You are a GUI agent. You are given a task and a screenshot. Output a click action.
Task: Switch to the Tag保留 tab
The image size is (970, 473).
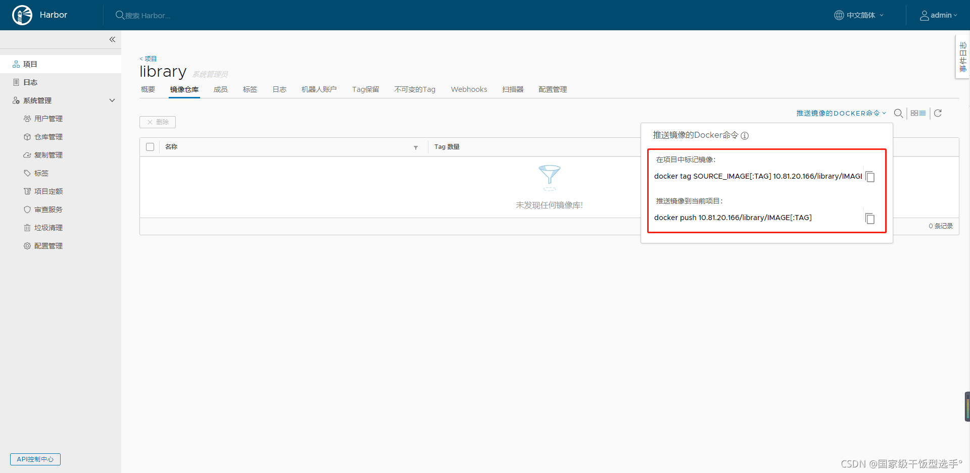(x=365, y=89)
